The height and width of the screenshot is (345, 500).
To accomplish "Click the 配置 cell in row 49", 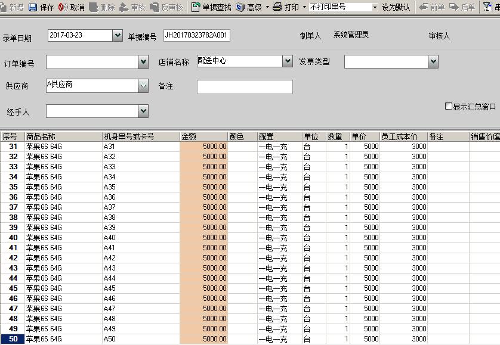I will [280, 329].
